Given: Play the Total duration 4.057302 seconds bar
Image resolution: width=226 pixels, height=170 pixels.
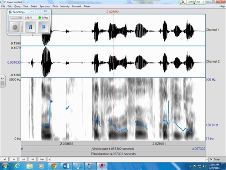Looking at the screenshot, I should [113, 154].
